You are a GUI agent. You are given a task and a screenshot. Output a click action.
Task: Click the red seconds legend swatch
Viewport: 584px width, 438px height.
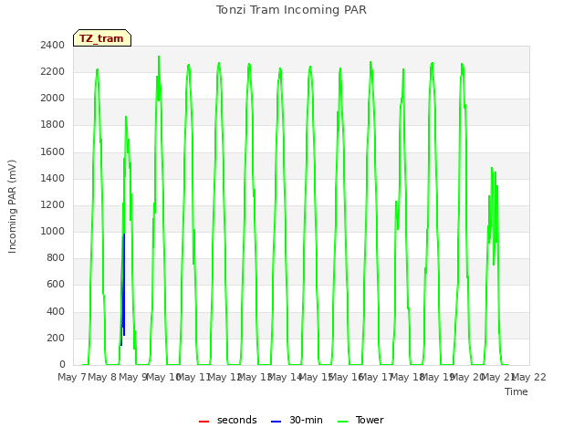pos(204,421)
